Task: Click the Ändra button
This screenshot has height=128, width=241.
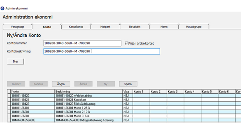Action: coord(83,84)
